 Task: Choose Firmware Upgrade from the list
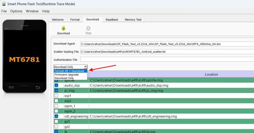point(66,74)
